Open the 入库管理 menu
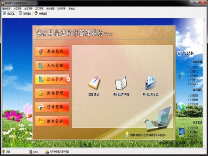Viewport: 208px width, 156px height. 17,9
